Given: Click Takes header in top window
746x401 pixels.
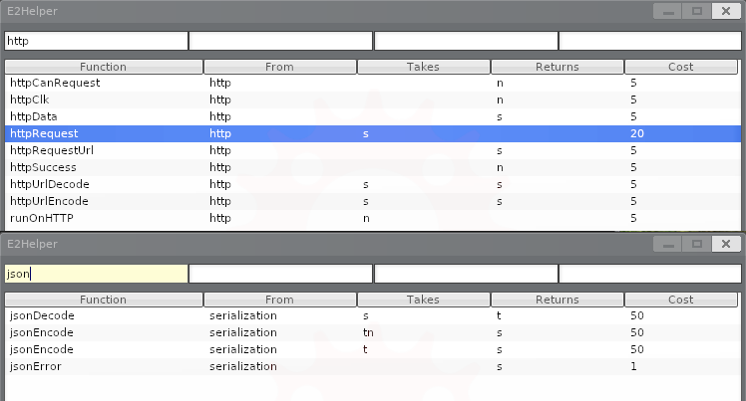Looking at the screenshot, I should (x=424, y=67).
